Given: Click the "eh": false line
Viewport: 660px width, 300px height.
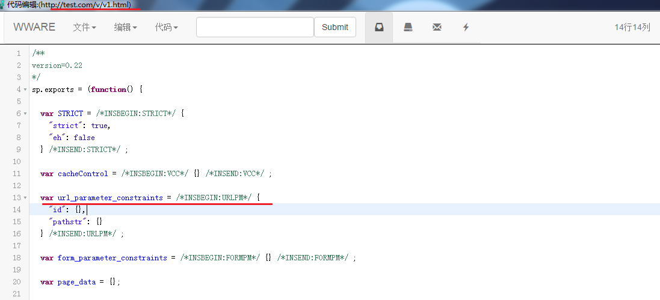Looking at the screenshot, I should click(72, 138).
